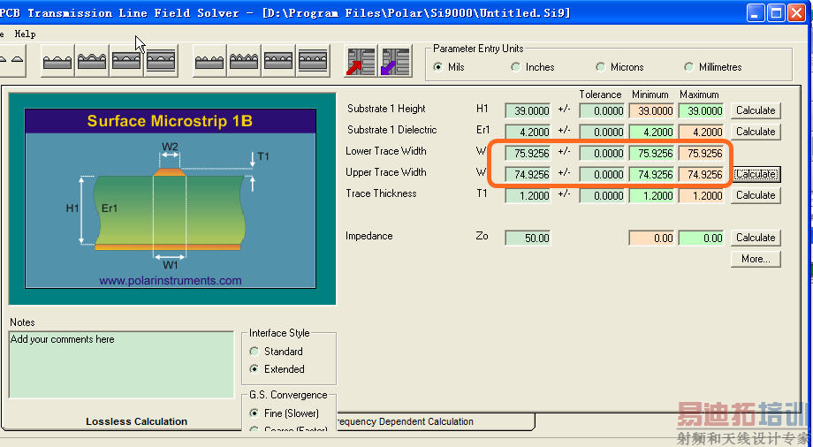Image resolution: width=813 pixels, height=447 pixels.
Task: Click the H1 tolerance field
Action: click(x=602, y=111)
